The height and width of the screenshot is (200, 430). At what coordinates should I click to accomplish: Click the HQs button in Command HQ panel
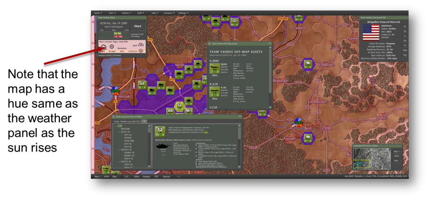point(405,55)
